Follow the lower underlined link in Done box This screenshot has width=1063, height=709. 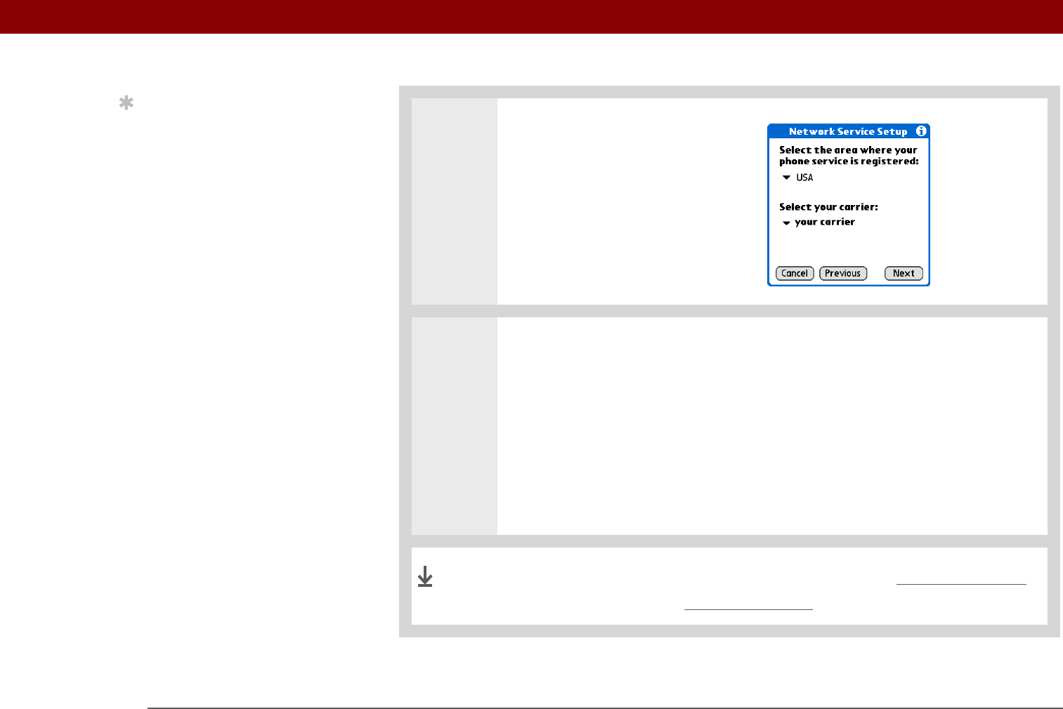748,609
